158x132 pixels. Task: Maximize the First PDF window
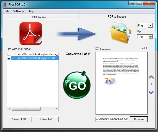tap(139, 4)
